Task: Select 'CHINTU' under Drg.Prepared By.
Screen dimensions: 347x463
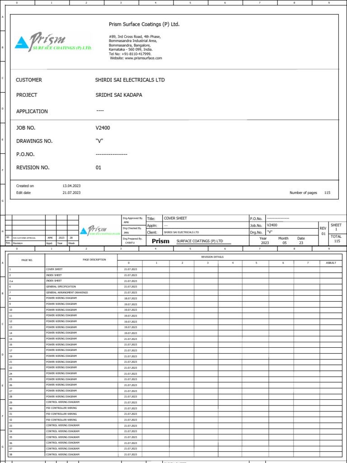Action: 130,243
